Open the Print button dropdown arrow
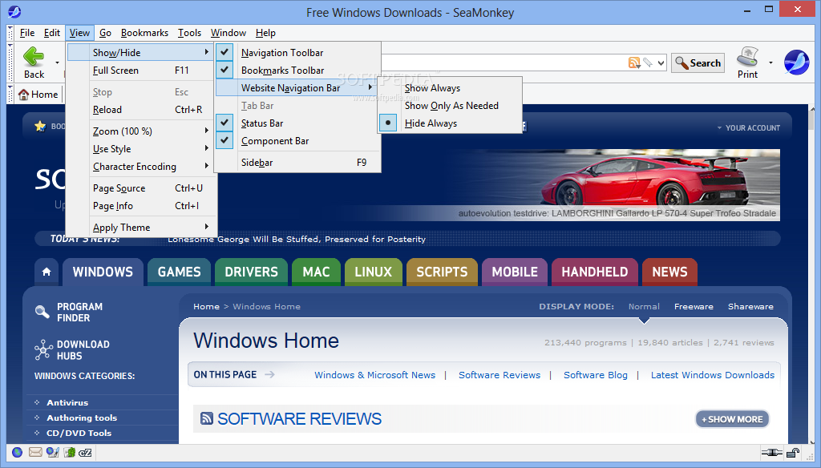This screenshot has height=468, width=821. [x=770, y=63]
